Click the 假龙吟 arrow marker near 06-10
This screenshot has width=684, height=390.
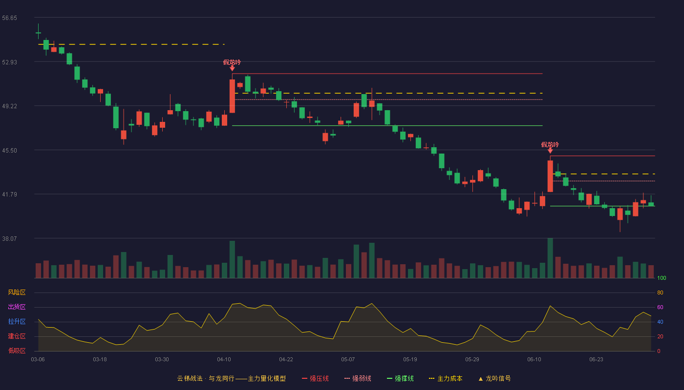(x=550, y=151)
